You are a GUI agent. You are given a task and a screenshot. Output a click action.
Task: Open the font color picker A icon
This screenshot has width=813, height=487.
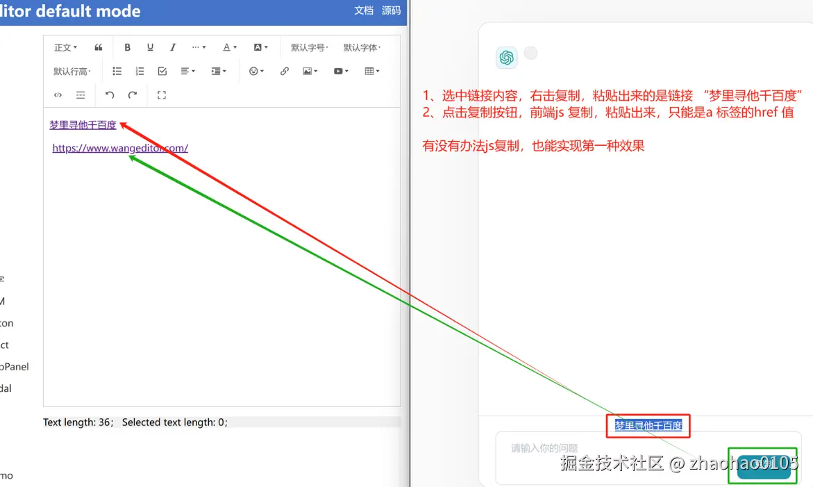pos(228,47)
